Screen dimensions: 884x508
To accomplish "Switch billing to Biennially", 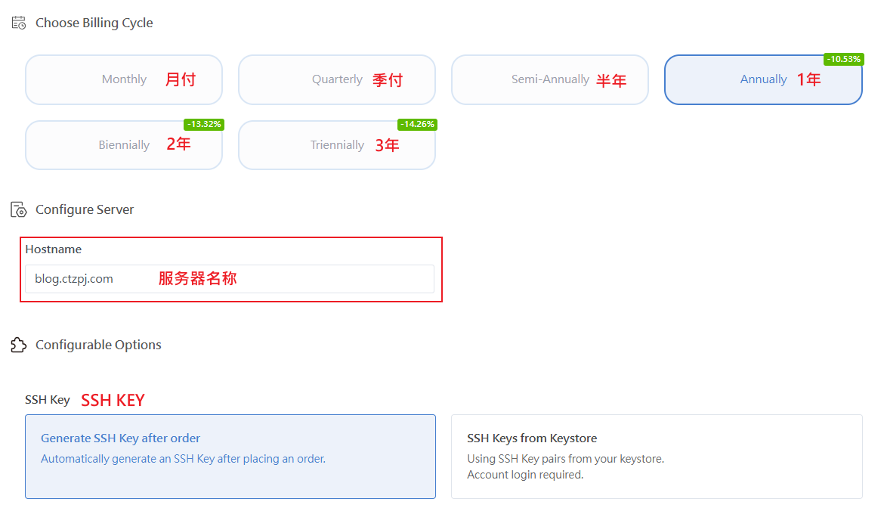I will (x=124, y=145).
